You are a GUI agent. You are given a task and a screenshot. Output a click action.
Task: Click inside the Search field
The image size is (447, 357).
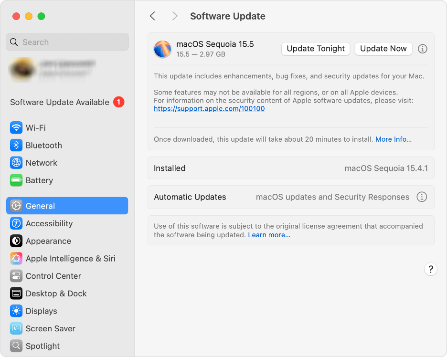[67, 42]
